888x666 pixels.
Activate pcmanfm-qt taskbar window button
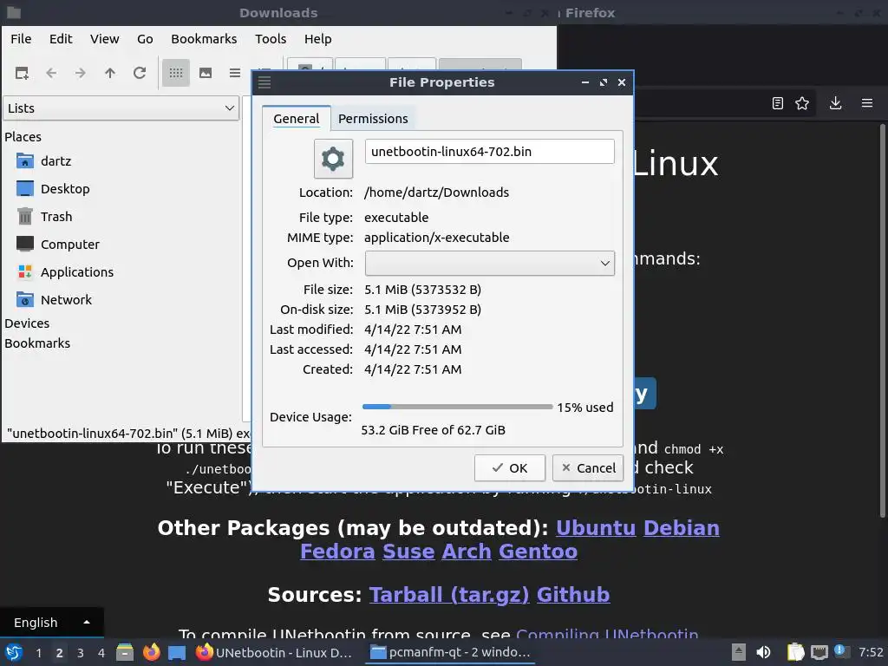pos(450,652)
